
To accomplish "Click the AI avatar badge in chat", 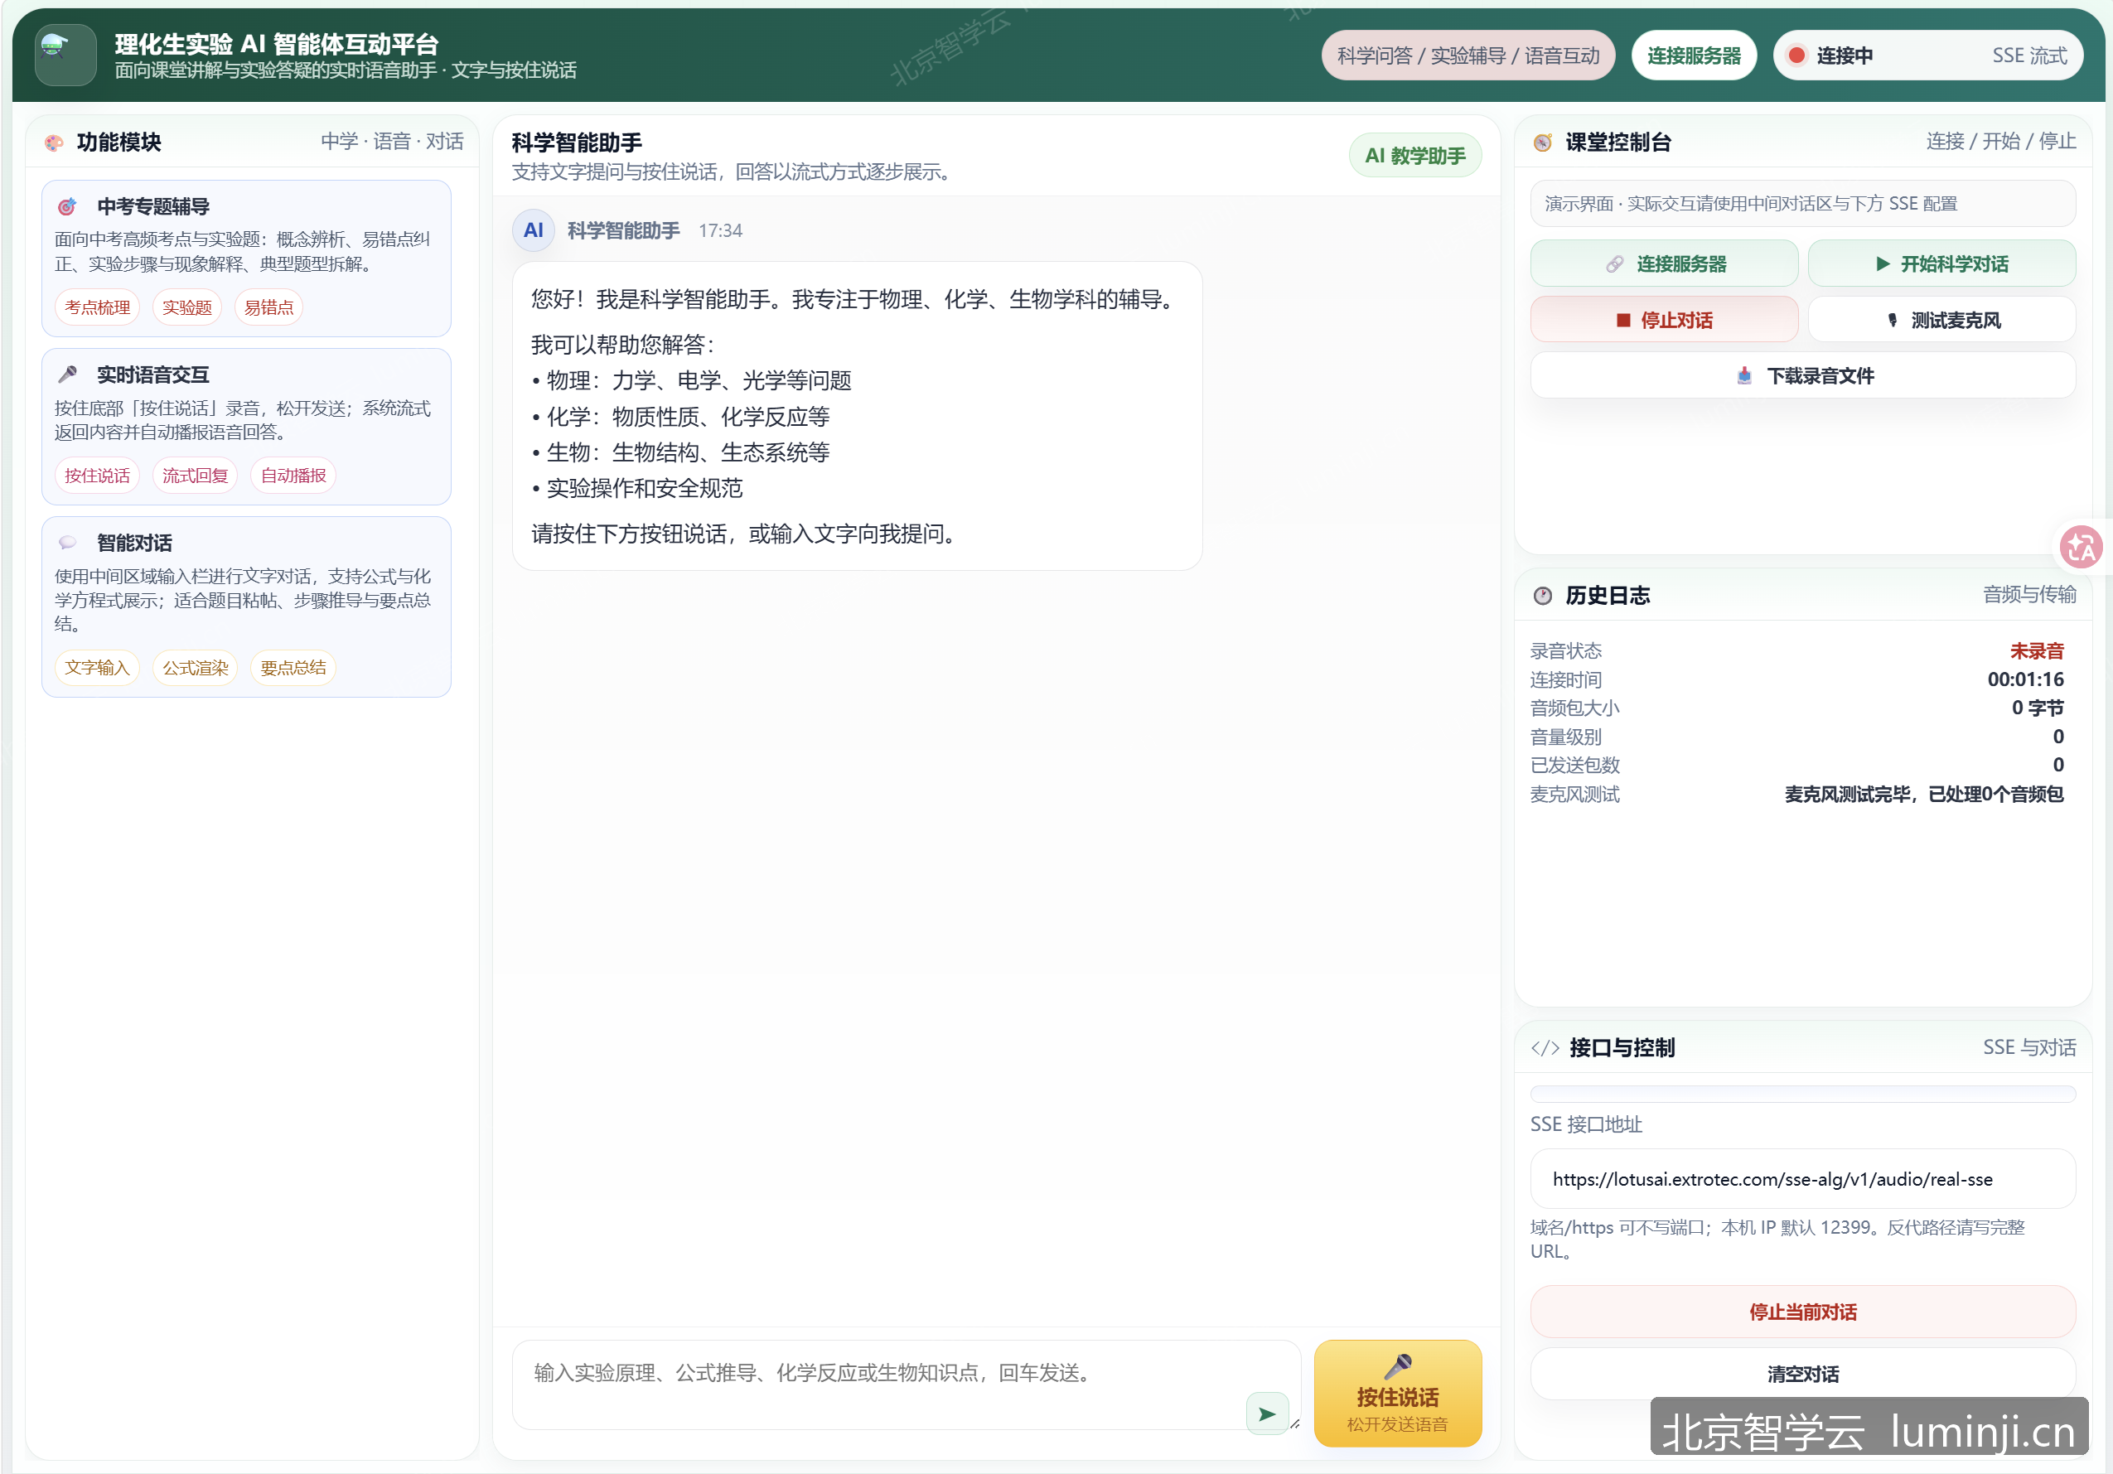I will click(x=534, y=230).
